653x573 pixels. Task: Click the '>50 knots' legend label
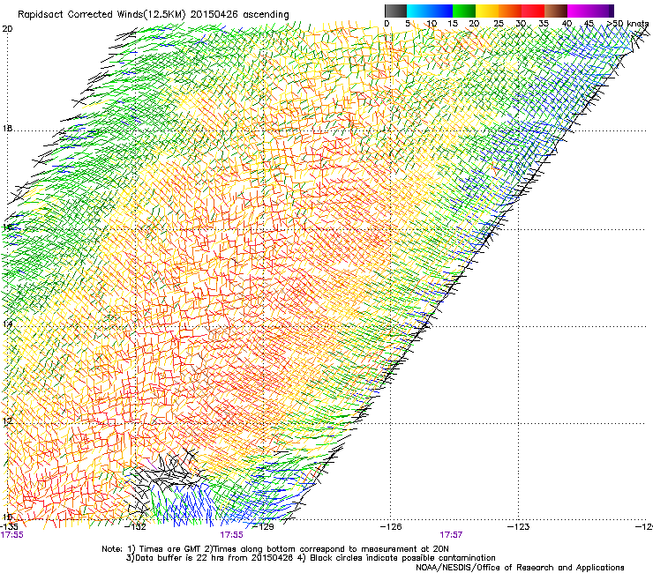point(627,24)
